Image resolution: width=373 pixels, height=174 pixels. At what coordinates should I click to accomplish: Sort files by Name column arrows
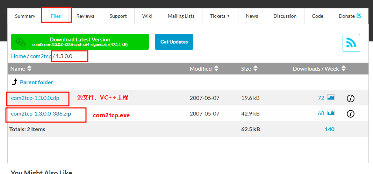pyautogui.click(x=29, y=69)
